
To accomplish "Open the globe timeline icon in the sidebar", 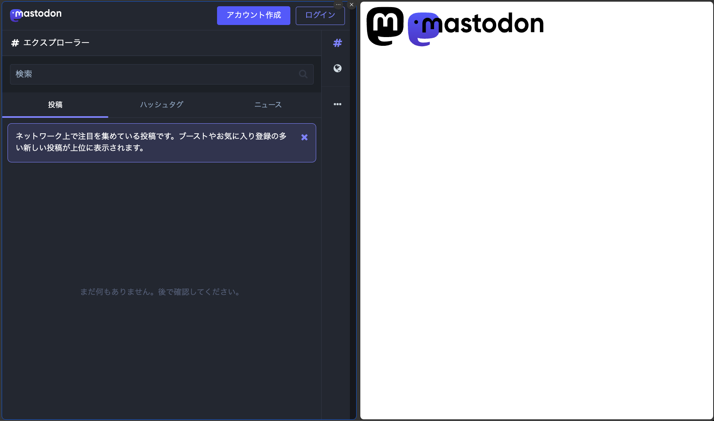I will [x=337, y=68].
